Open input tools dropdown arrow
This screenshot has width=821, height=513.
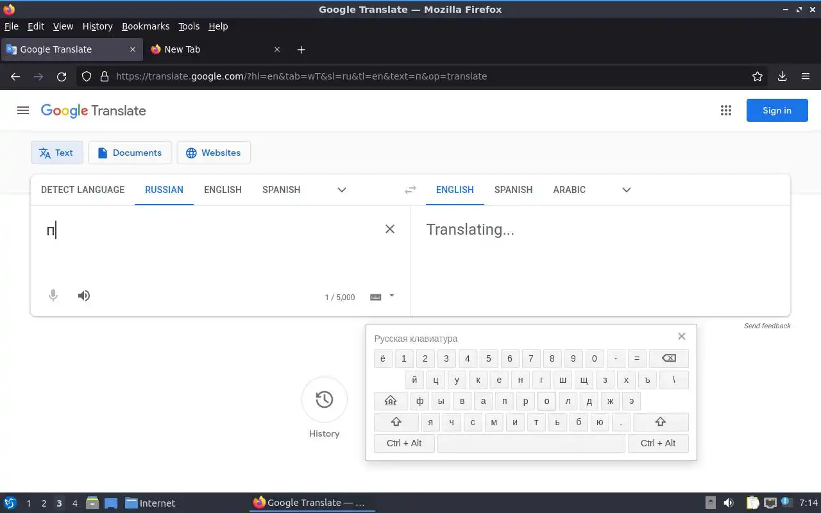pyautogui.click(x=392, y=296)
